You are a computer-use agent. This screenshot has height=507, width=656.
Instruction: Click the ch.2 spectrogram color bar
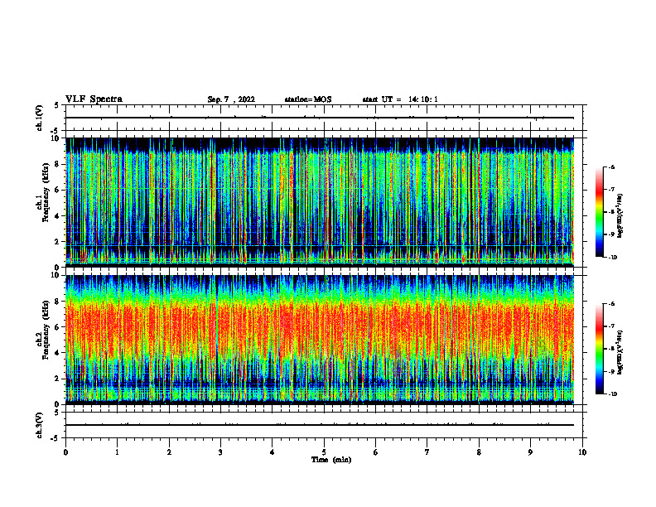click(599, 349)
